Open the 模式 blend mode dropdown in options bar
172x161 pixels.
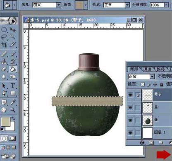point(127,5)
